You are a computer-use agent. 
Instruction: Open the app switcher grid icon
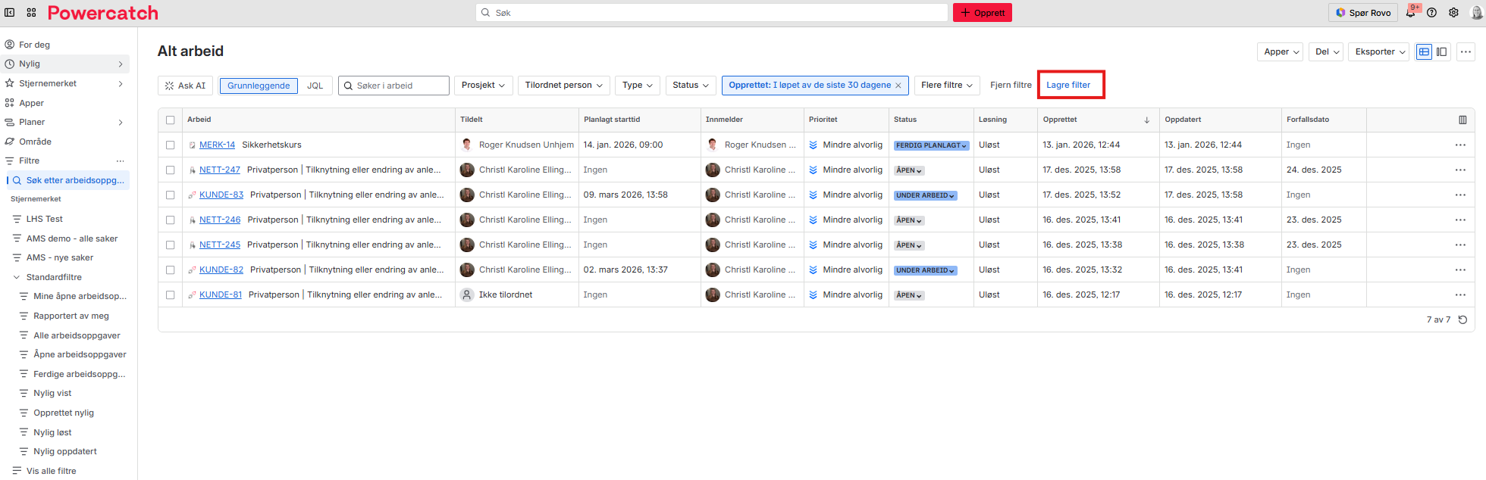pos(31,13)
